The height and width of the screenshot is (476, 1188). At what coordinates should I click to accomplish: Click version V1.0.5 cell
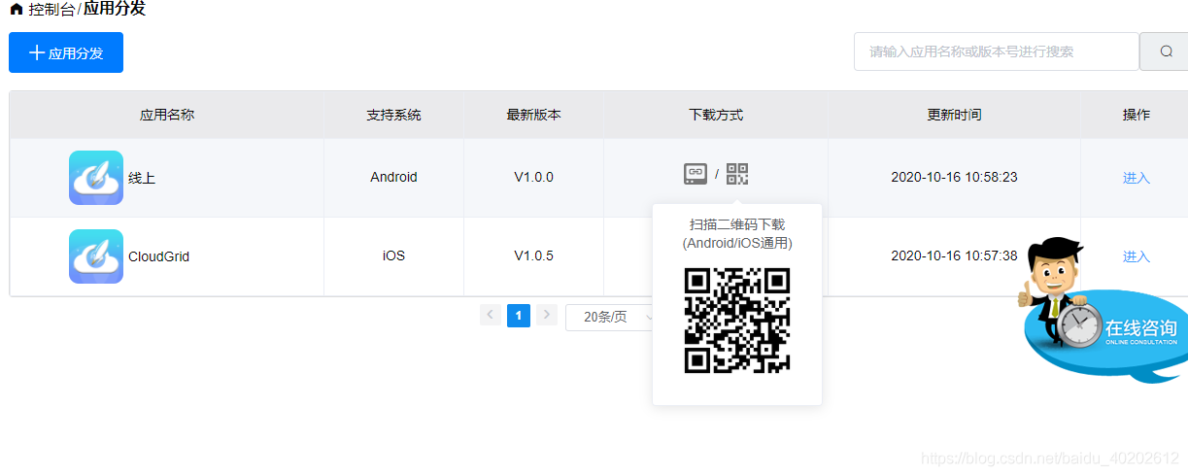[x=533, y=256]
